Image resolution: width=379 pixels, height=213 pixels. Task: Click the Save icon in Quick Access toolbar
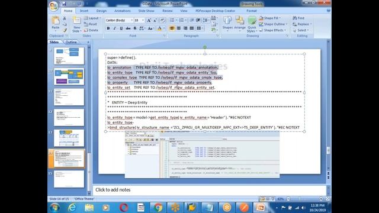[x=64, y=4]
